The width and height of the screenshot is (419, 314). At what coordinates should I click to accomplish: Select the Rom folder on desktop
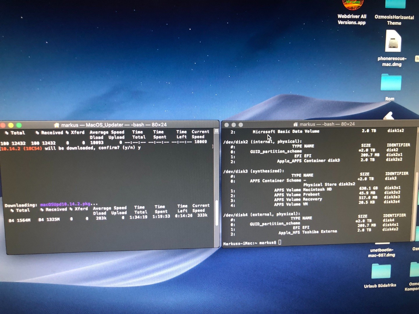point(391,83)
